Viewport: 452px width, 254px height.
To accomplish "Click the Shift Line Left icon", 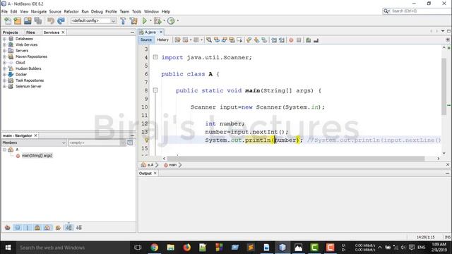I will (274, 40).
